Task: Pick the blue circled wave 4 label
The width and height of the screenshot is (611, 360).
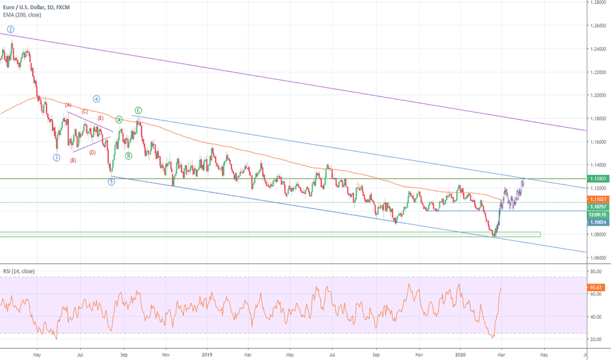Action: pyautogui.click(x=96, y=99)
